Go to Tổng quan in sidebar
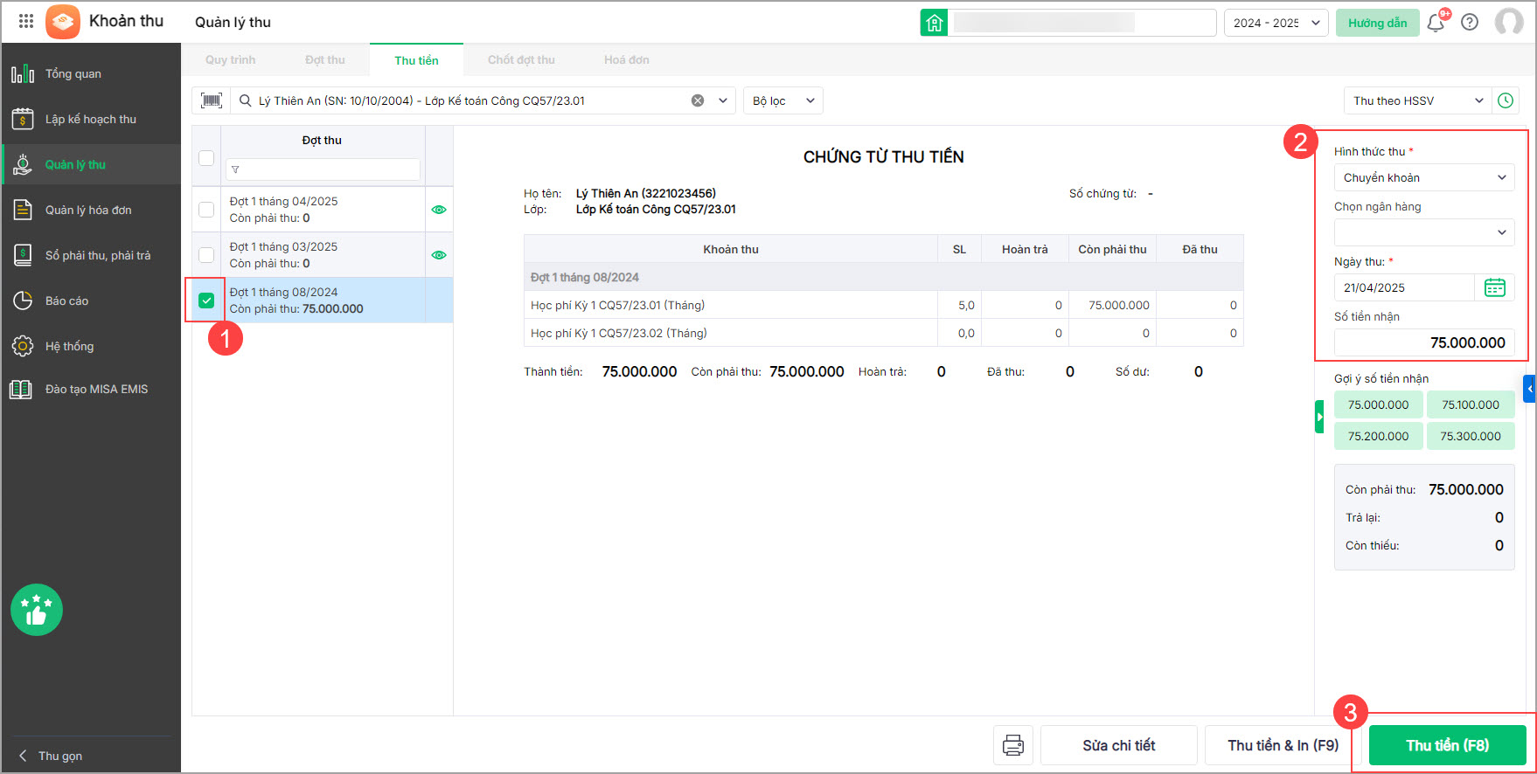Image resolution: width=1537 pixels, height=774 pixels. [91, 73]
